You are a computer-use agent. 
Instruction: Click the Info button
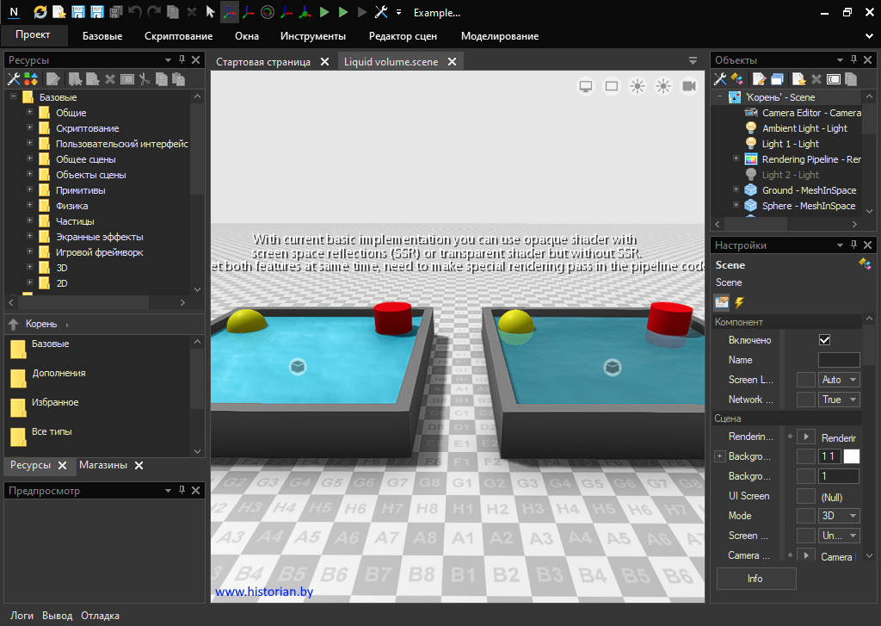click(755, 579)
